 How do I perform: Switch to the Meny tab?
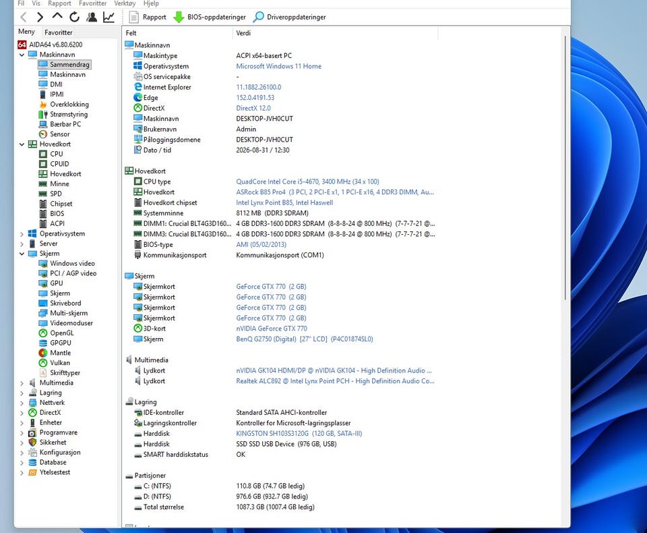pyautogui.click(x=26, y=32)
